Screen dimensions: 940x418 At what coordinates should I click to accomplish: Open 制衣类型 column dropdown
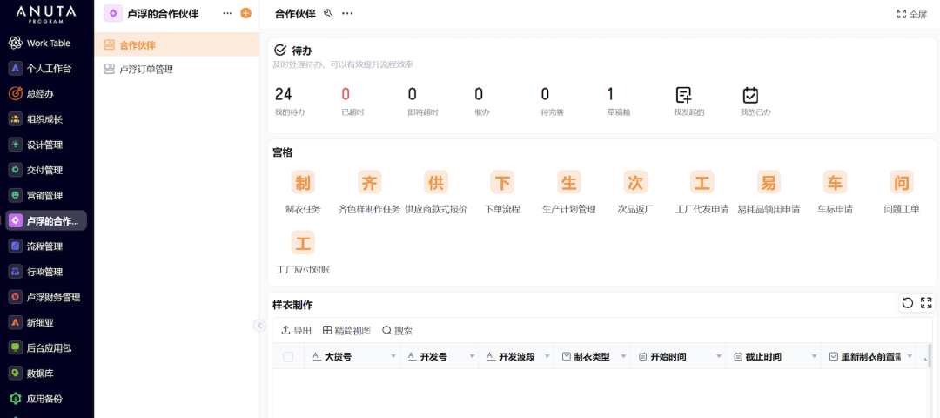click(623, 357)
